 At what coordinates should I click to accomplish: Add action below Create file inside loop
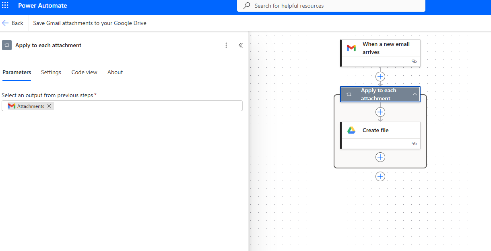[380, 157]
